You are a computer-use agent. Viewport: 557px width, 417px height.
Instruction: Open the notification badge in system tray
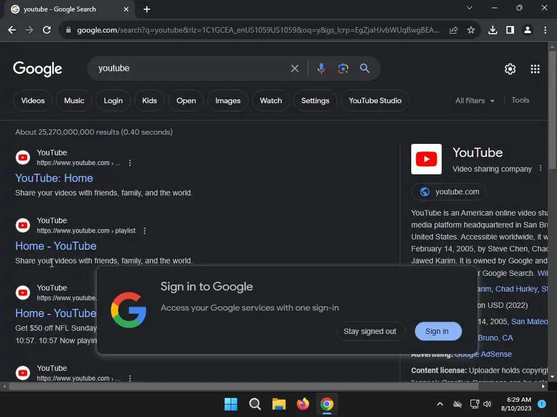542,404
